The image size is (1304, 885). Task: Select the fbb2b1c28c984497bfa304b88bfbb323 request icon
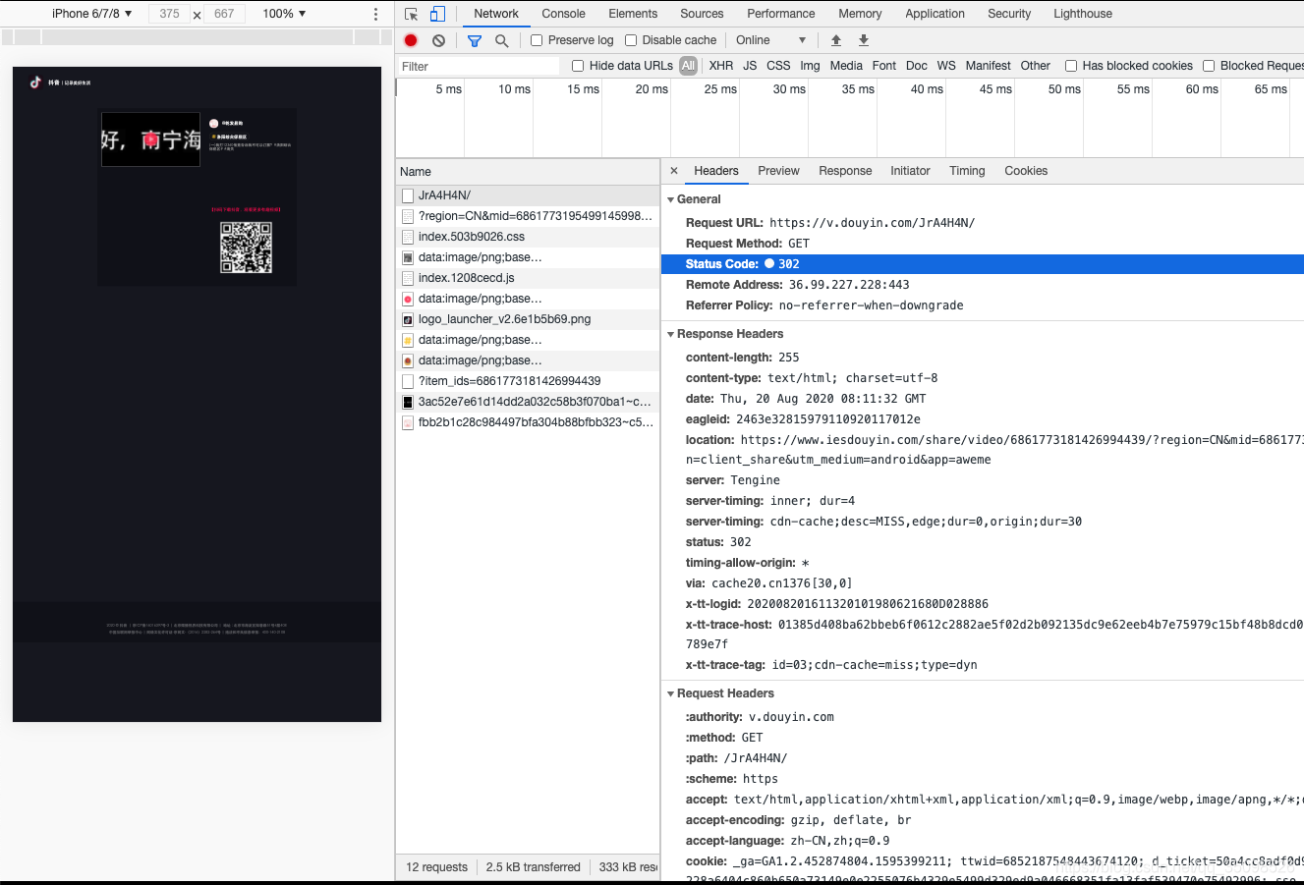[408, 422]
